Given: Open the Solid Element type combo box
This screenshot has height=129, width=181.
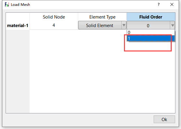Looking at the screenshot, I should 102,25.
